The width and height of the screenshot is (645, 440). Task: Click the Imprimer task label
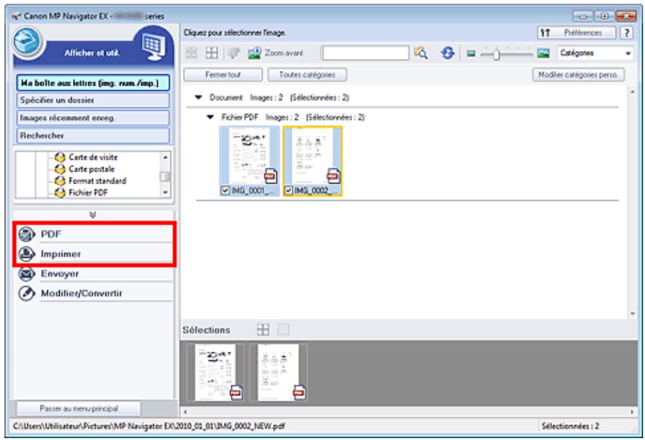click(x=60, y=254)
